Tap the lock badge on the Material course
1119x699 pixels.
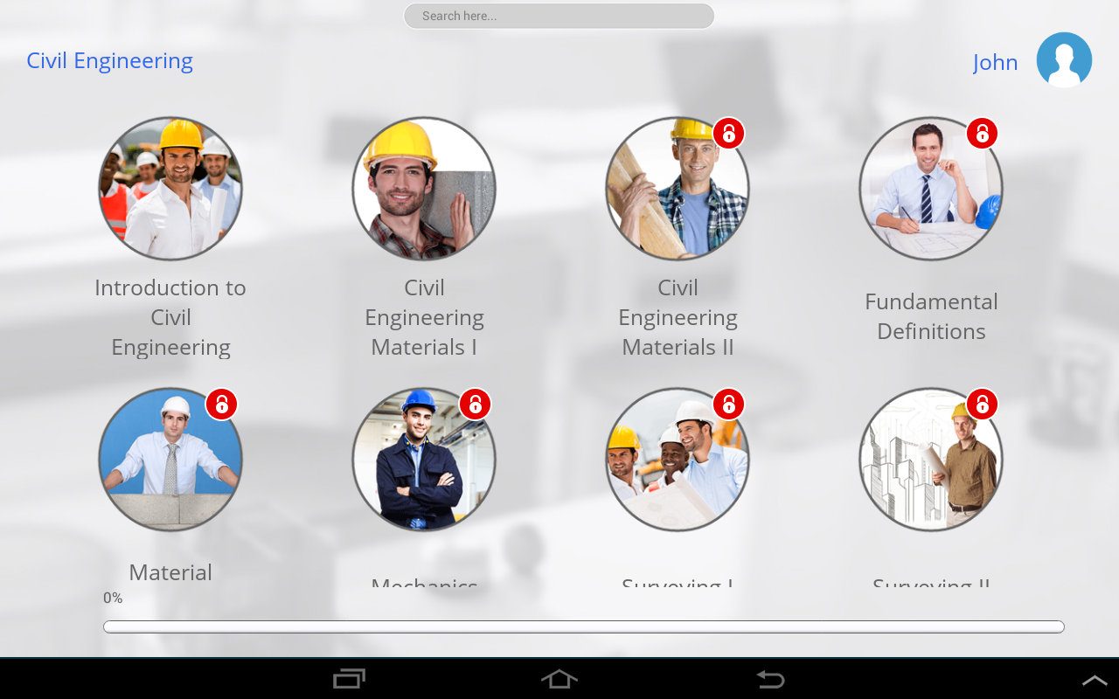[x=220, y=404]
